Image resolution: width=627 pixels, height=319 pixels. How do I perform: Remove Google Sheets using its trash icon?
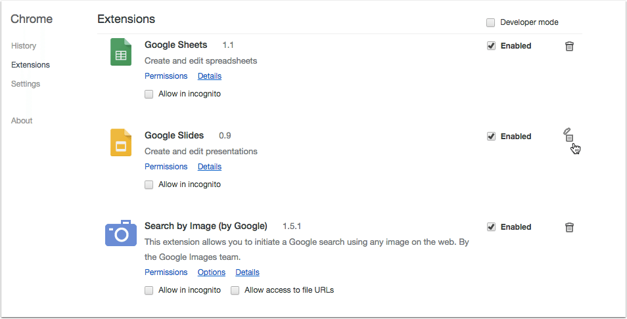[x=569, y=46]
